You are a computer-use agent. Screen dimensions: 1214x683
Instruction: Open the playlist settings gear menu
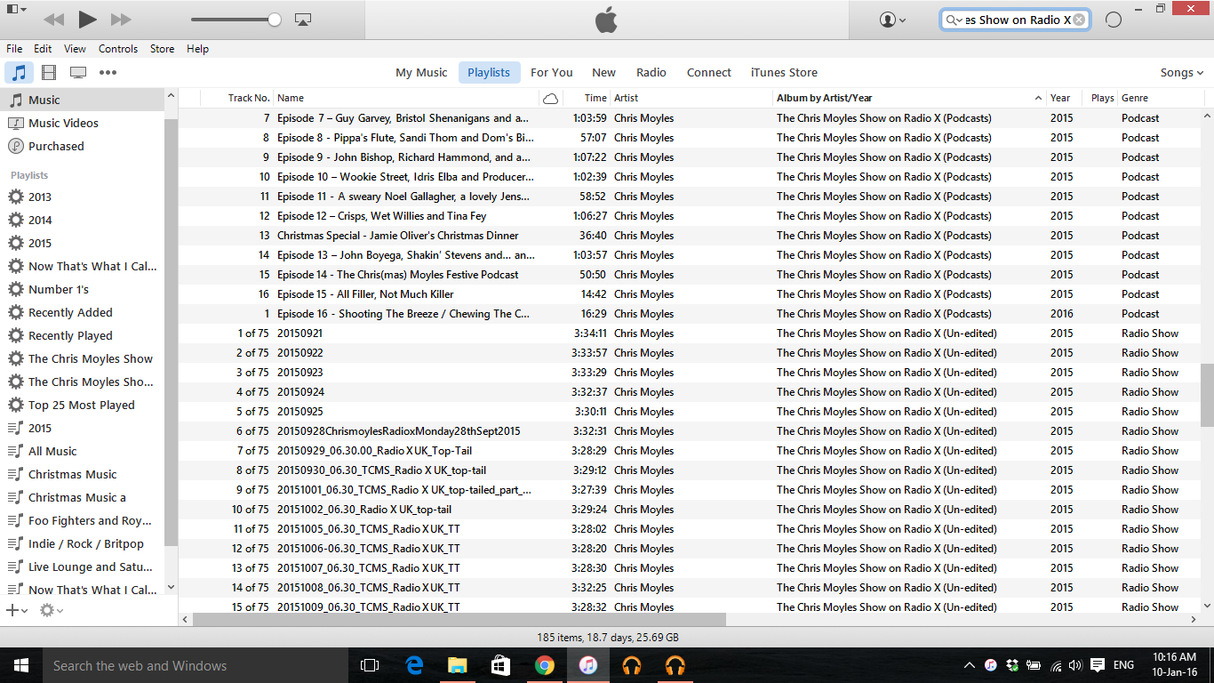pyautogui.click(x=51, y=610)
